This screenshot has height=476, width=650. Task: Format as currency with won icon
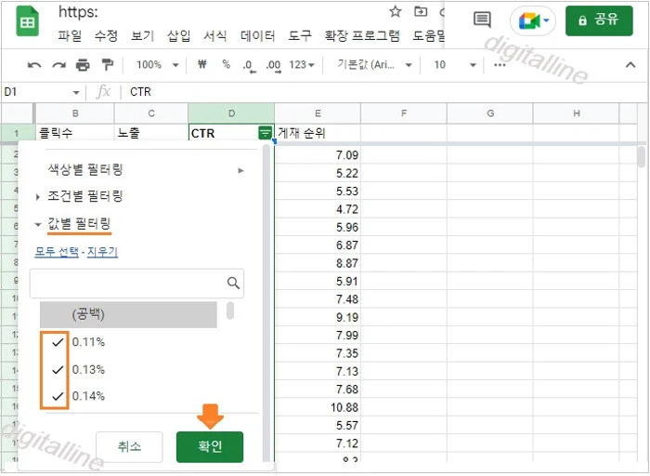click(201, 64)
